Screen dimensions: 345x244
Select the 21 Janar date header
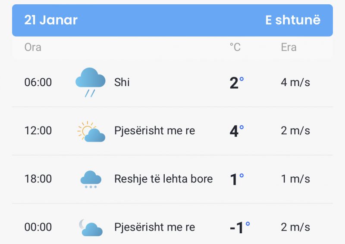coord(51,20)
